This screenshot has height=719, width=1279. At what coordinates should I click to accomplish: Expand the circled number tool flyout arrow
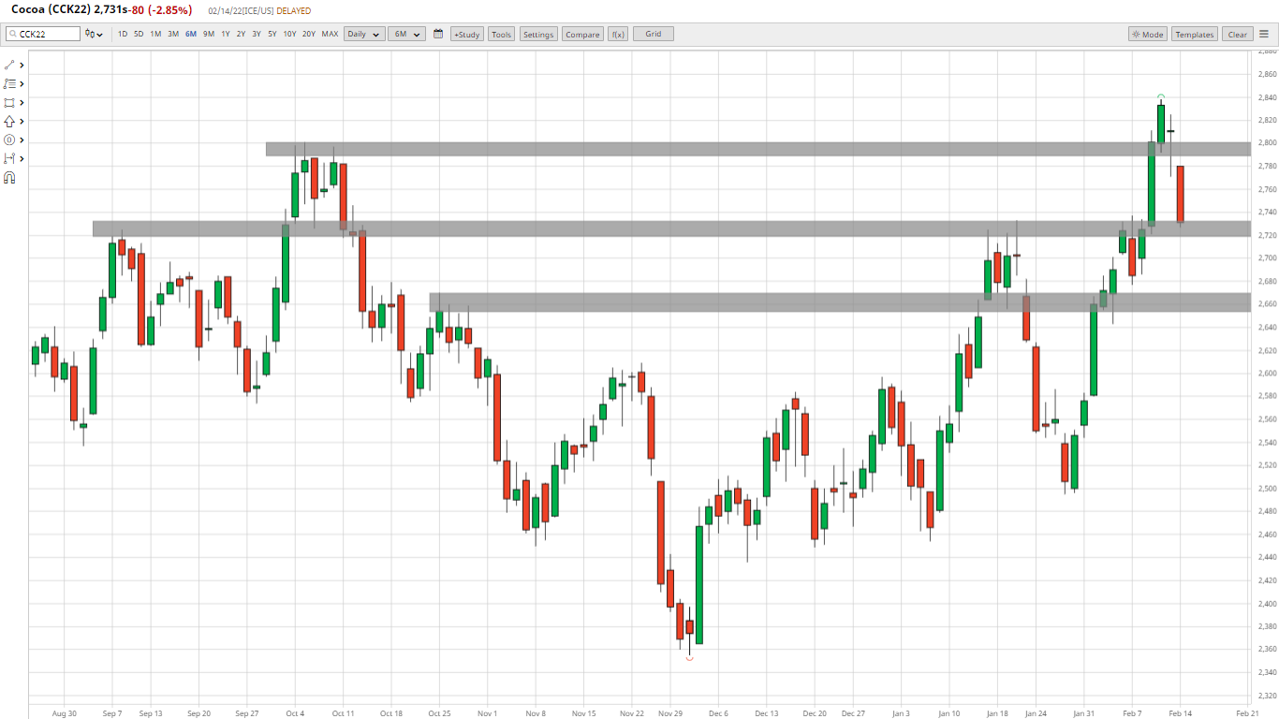[x=22, y=140]
